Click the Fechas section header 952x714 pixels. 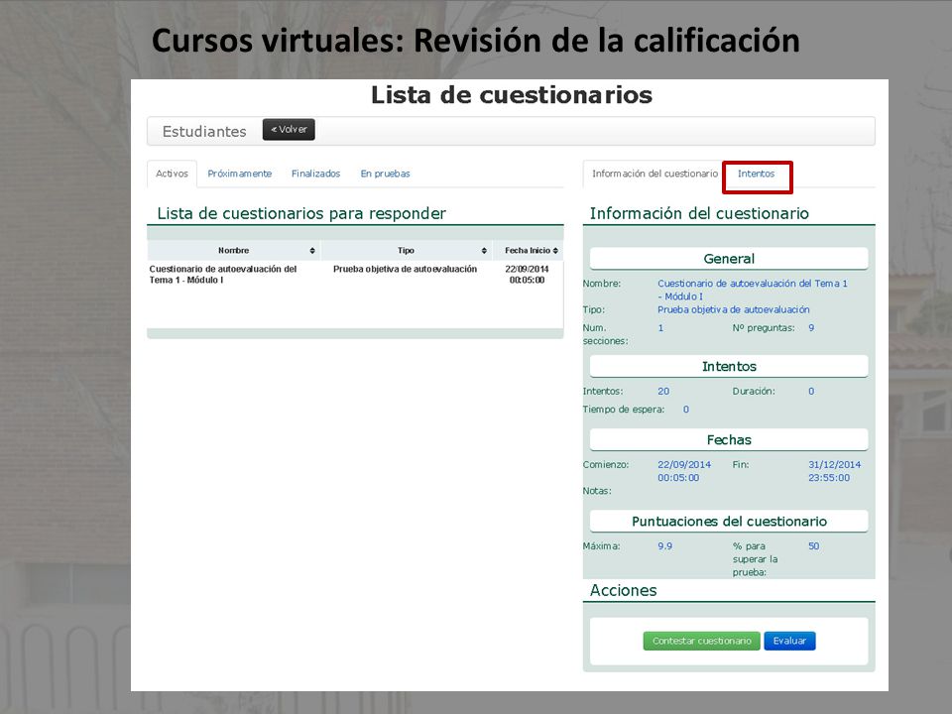tap(729, 439)
